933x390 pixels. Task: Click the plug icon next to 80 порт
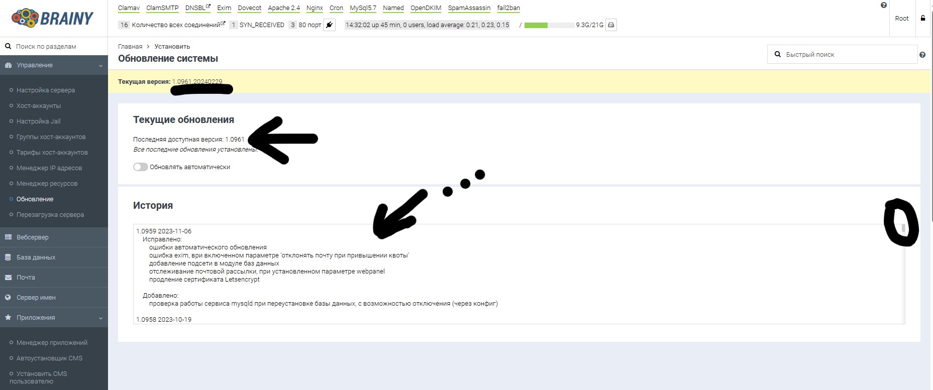(x=329, y=25)
